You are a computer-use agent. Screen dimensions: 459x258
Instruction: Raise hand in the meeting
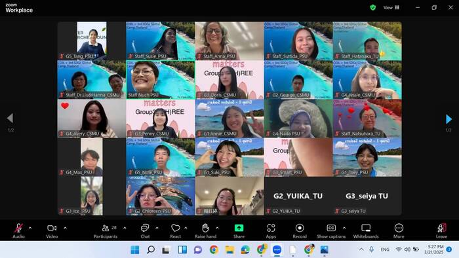click(205, 231)
